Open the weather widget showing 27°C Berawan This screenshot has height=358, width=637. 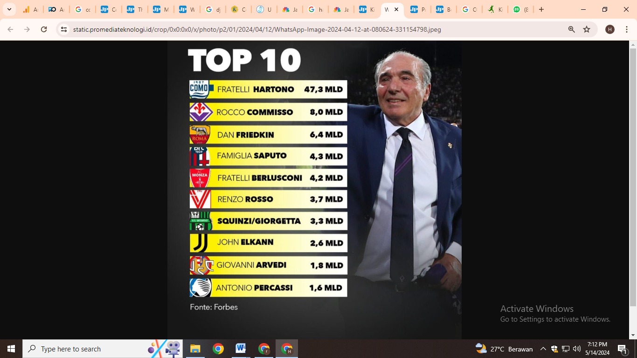pos(504,349)
